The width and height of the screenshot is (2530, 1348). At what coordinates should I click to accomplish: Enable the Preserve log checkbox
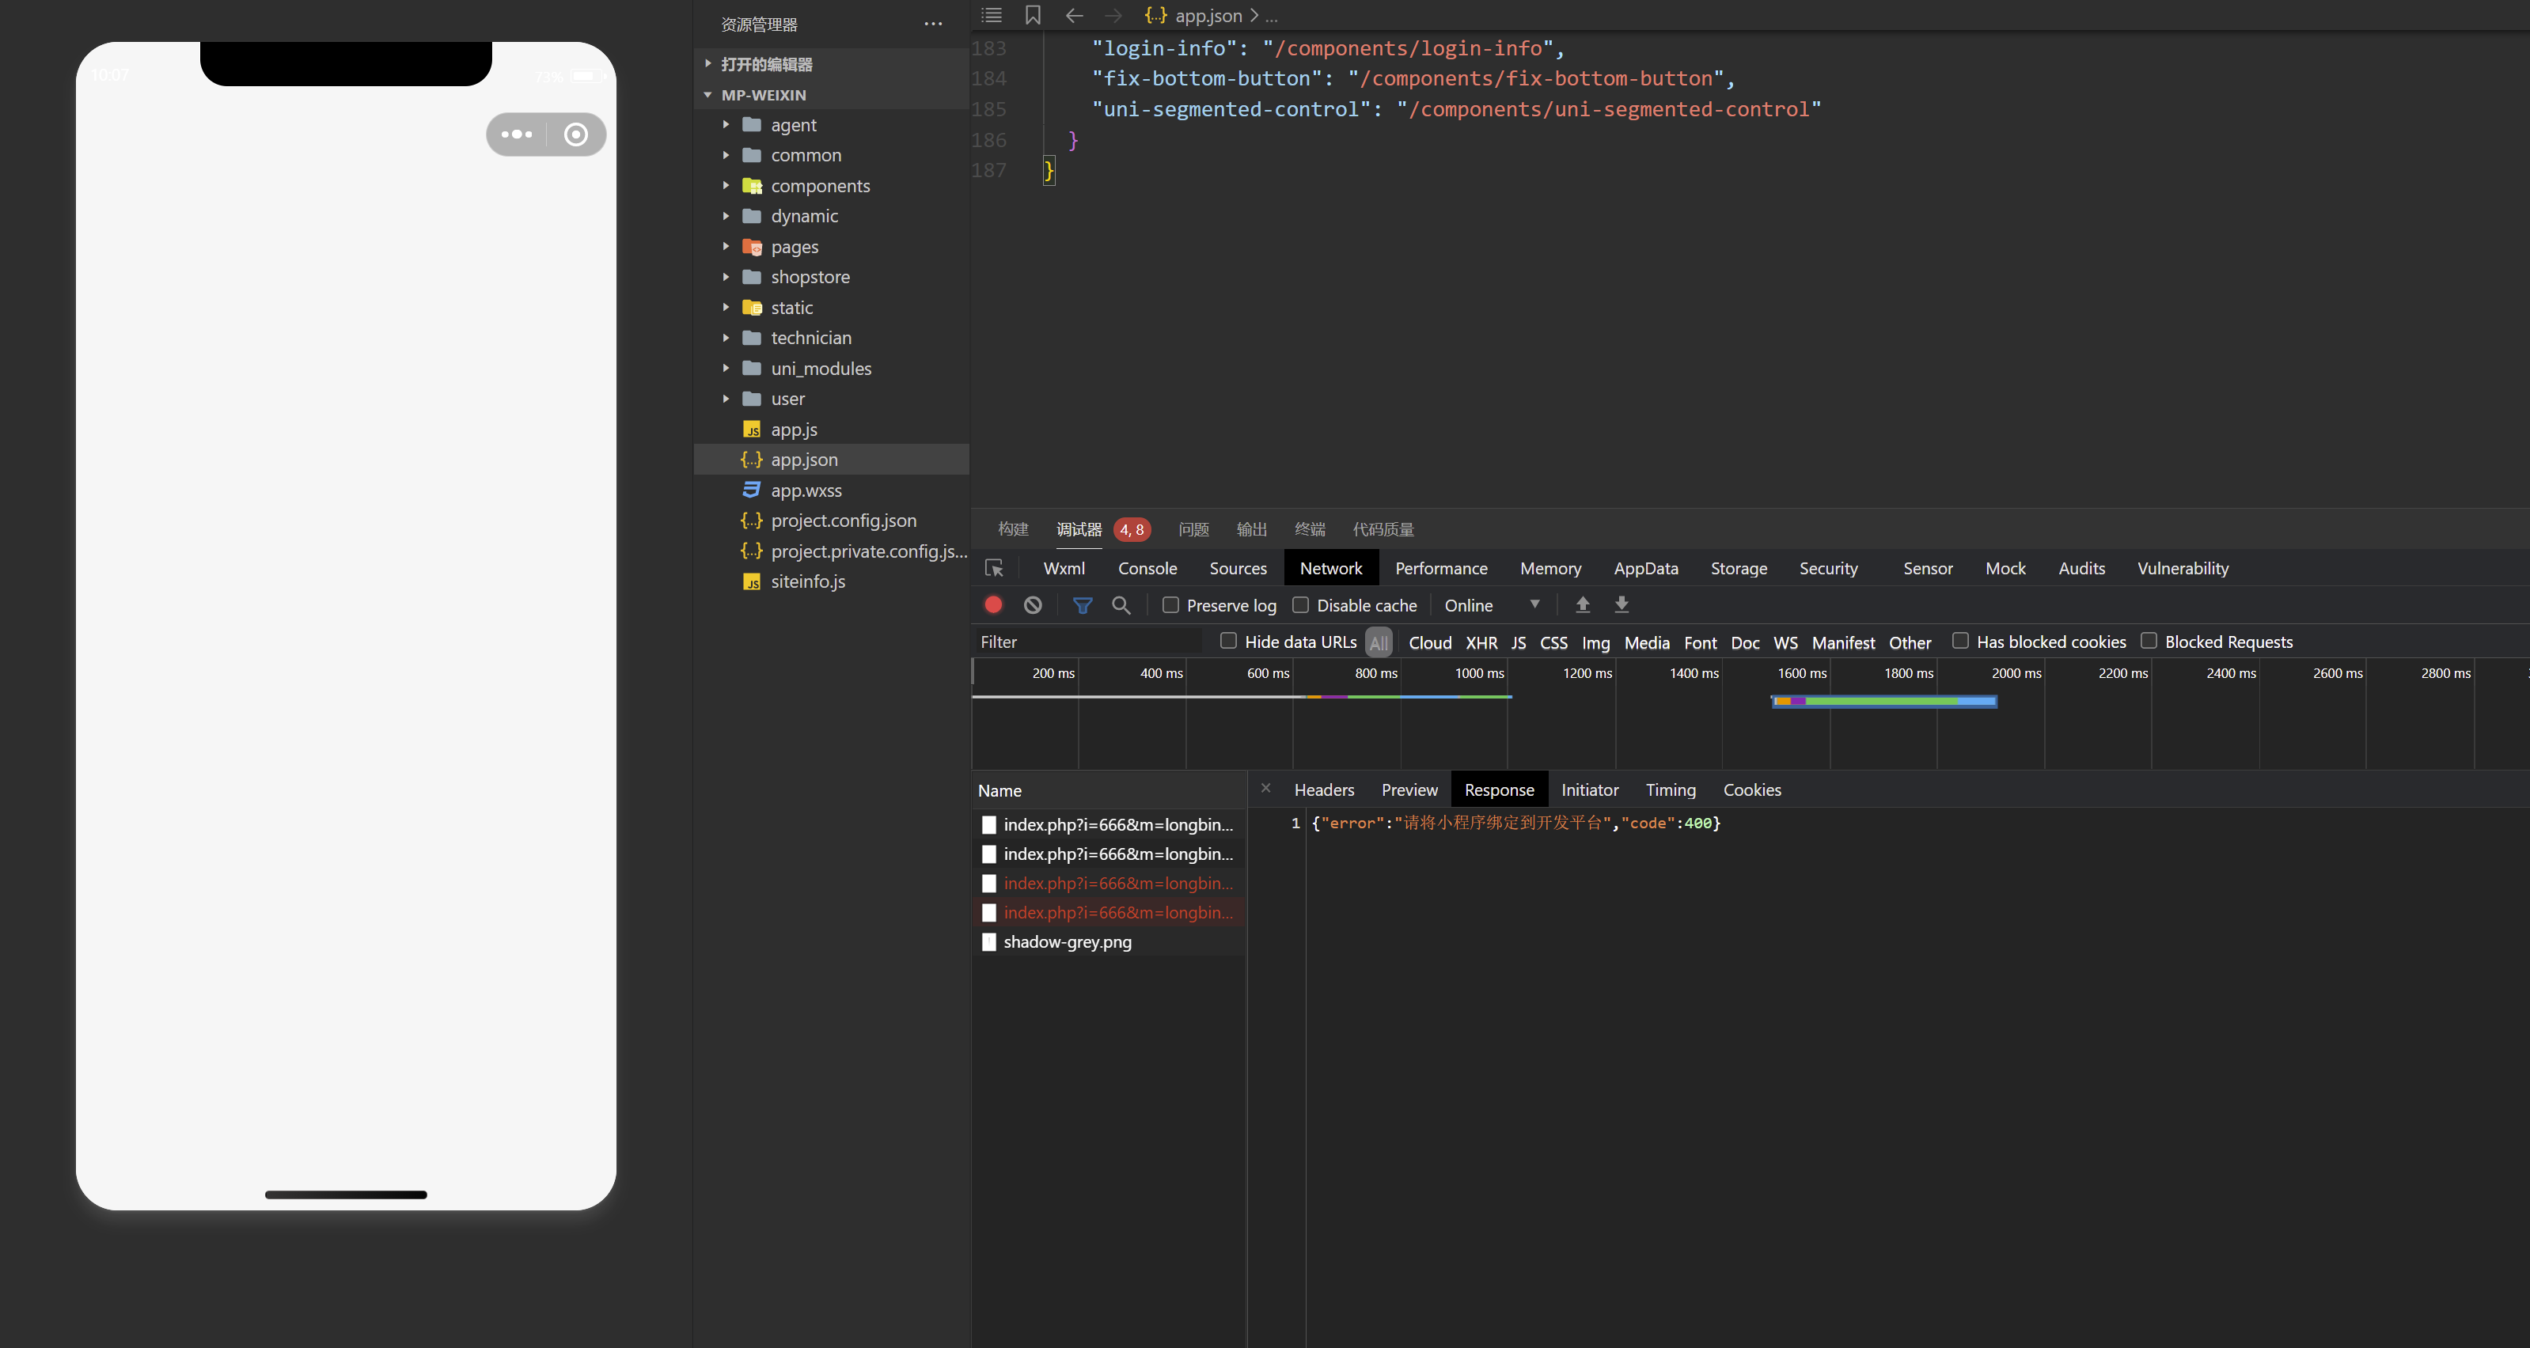click(1170, 605)
